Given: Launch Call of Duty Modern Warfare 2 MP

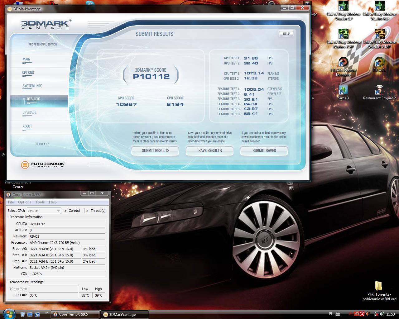Looking at the screenshot, I should tap(379, 39).
